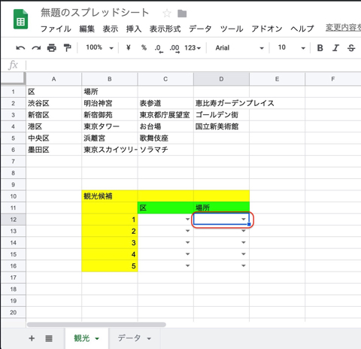Click the select-all corner box
361x349 pixels.
[x=13, y=79]
